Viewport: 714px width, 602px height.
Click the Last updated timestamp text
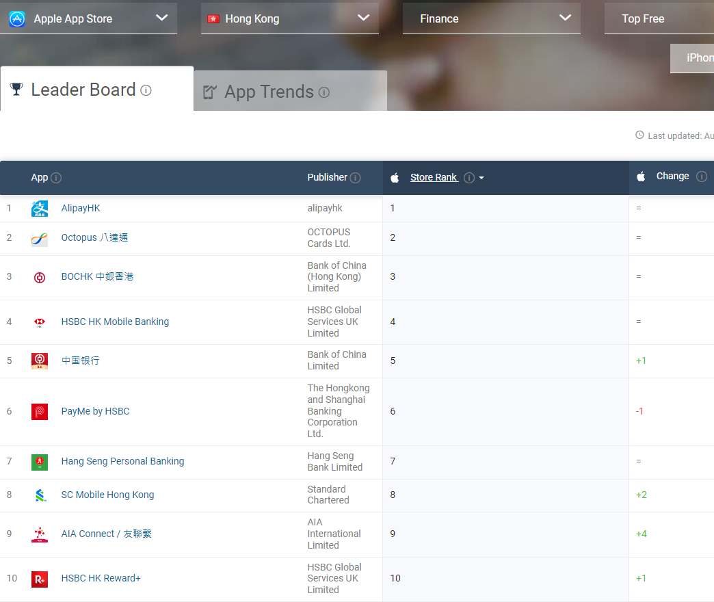click(x=680, y=135)
